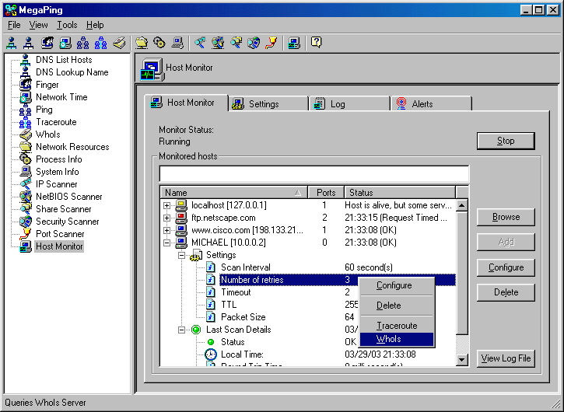The height and width of the screenshot is (412, 564).
Task: Click System Info computer icon in toolbar
Action: (x=177, y=43)
